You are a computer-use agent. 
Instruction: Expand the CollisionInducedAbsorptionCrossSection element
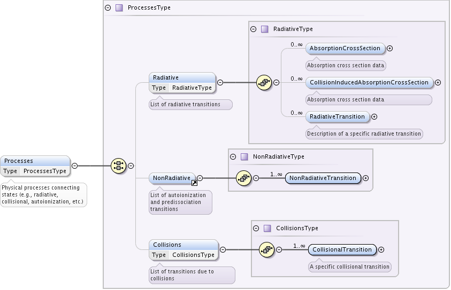click(x=438, y=82)
